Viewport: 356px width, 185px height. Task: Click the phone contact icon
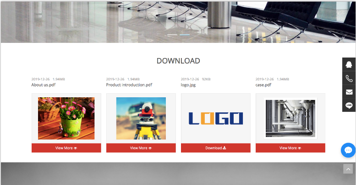point(349,78)
